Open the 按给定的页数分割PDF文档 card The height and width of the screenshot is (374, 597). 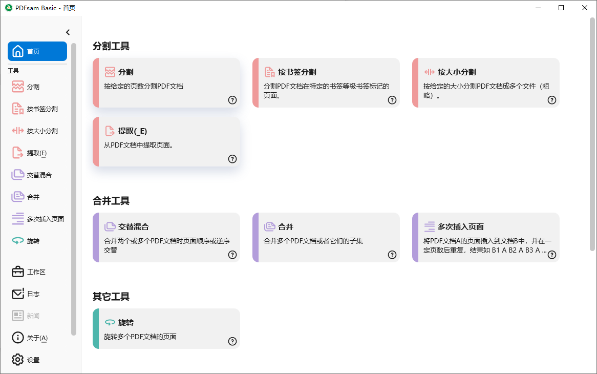[x=166, y=82]
